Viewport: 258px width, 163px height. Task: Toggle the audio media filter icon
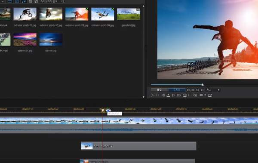24,1
